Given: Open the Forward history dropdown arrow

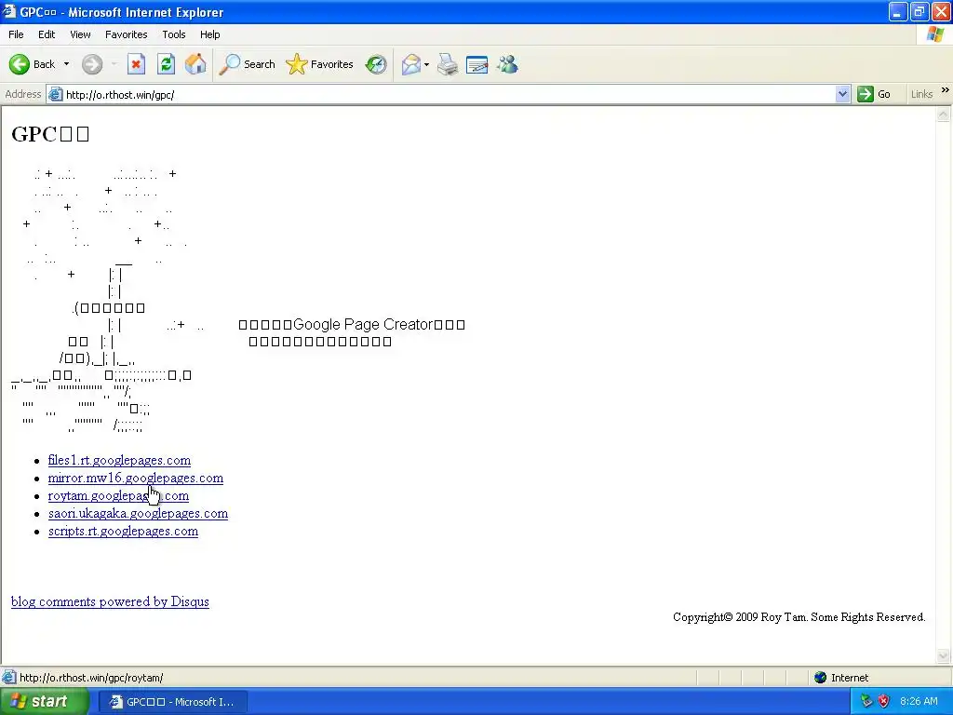Looking at the screenshot, I should (x=114, y=64).
